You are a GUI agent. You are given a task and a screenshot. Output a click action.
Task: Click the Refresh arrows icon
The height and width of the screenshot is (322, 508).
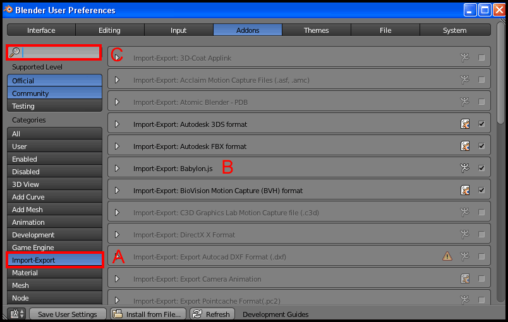197,314
